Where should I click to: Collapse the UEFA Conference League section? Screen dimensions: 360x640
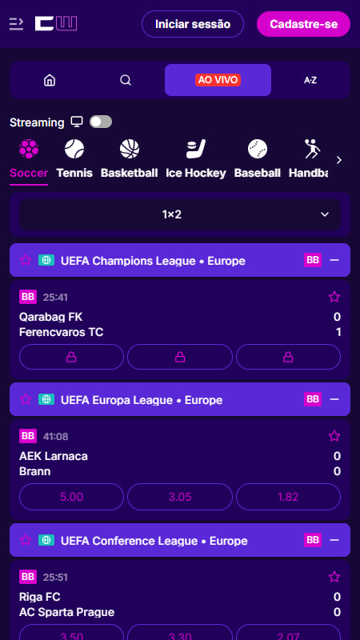[x=334, y=540]
